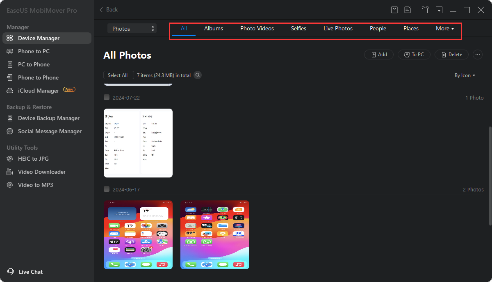The height and width of the screenshot is (282, 492).
Task: Tick the 2024-07-22 date checkbox
Action: [x=107, y=98]
